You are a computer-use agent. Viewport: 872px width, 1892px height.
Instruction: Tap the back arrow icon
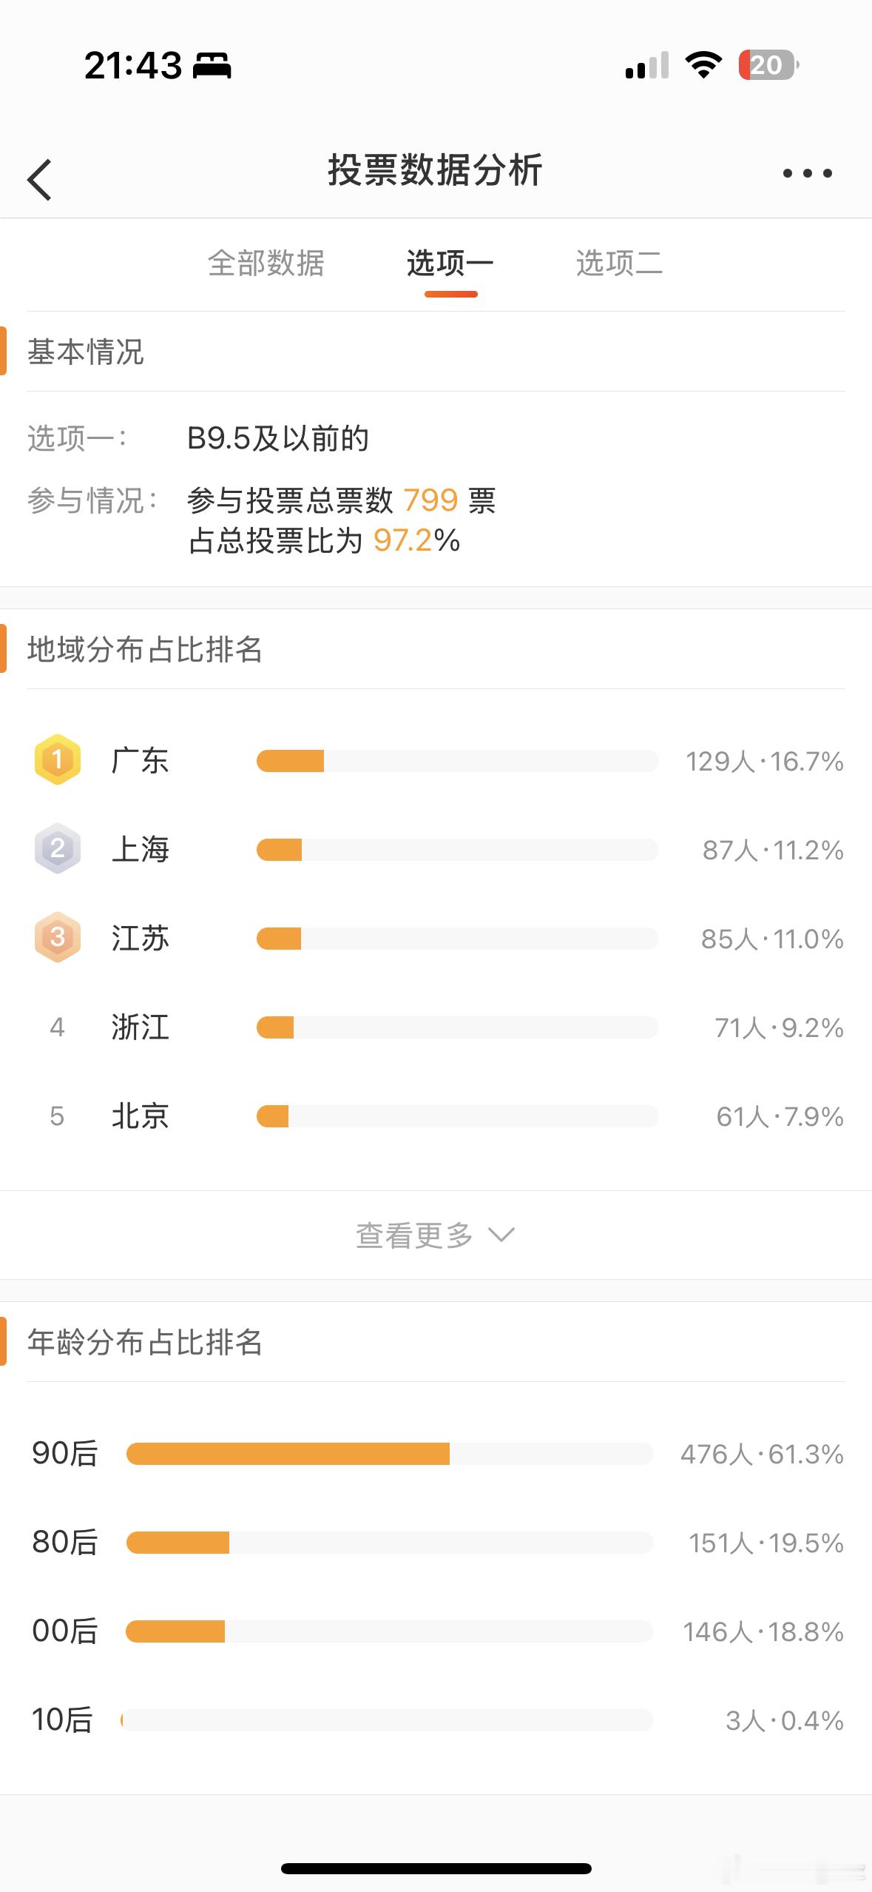[x=39, y=179]
